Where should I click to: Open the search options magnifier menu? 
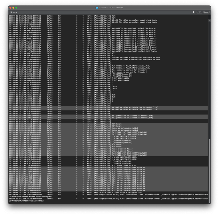click(x=11, y=12)
